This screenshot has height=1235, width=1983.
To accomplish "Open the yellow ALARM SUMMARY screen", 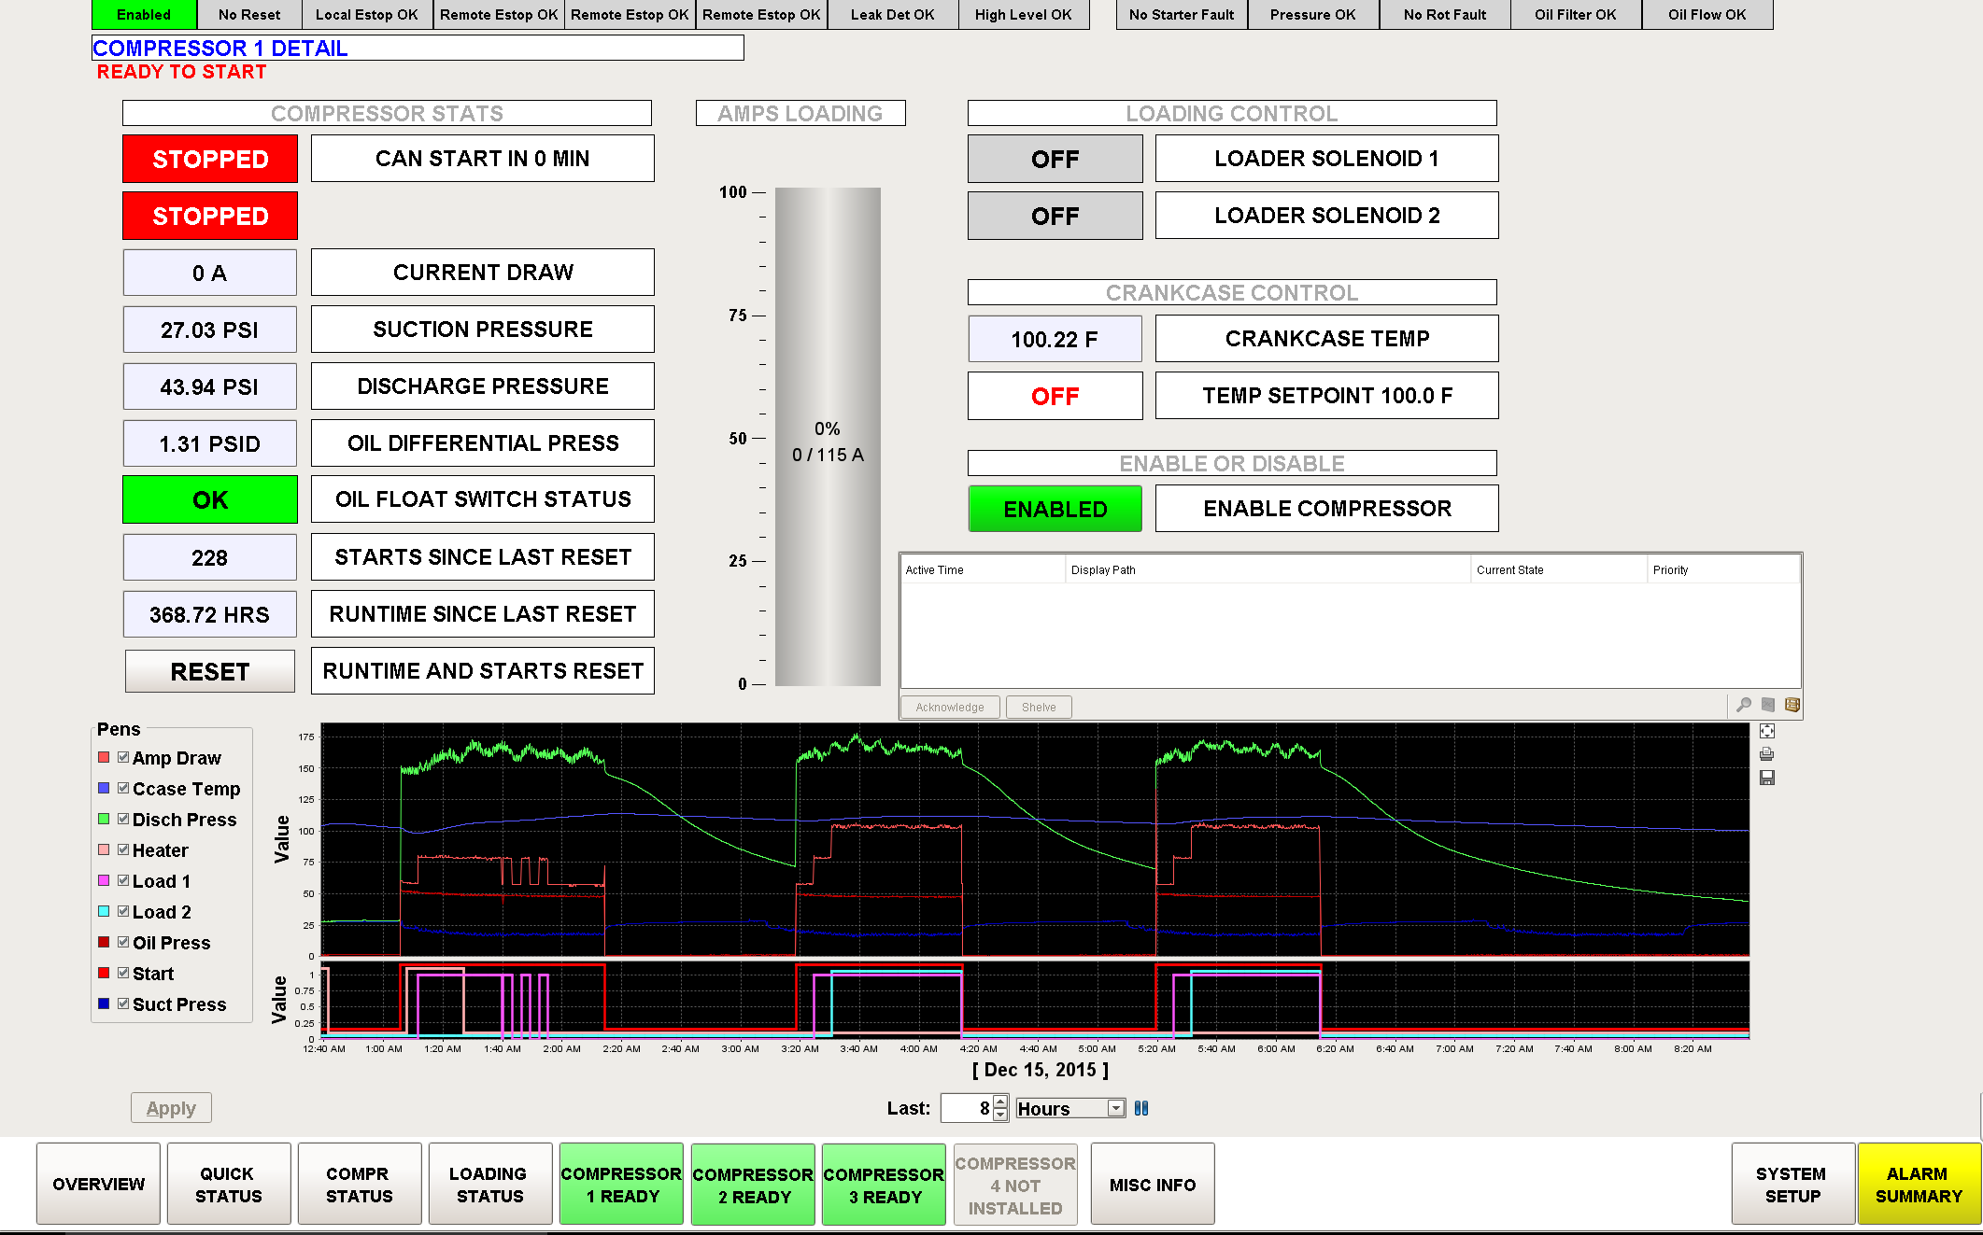I will pyautogui.click(x=1919, y=1184).
